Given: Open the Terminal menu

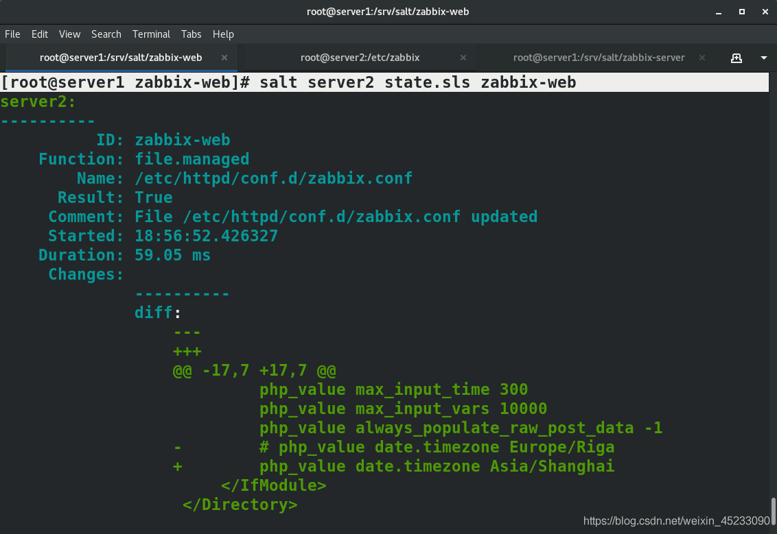Looking at the screenshot, I should [151, 34].
